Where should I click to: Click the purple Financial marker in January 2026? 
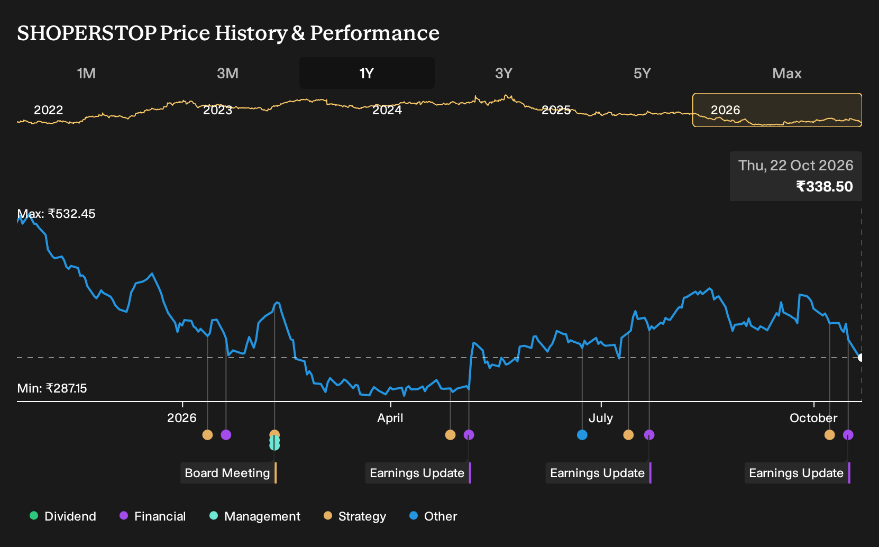tap(226, 435)
